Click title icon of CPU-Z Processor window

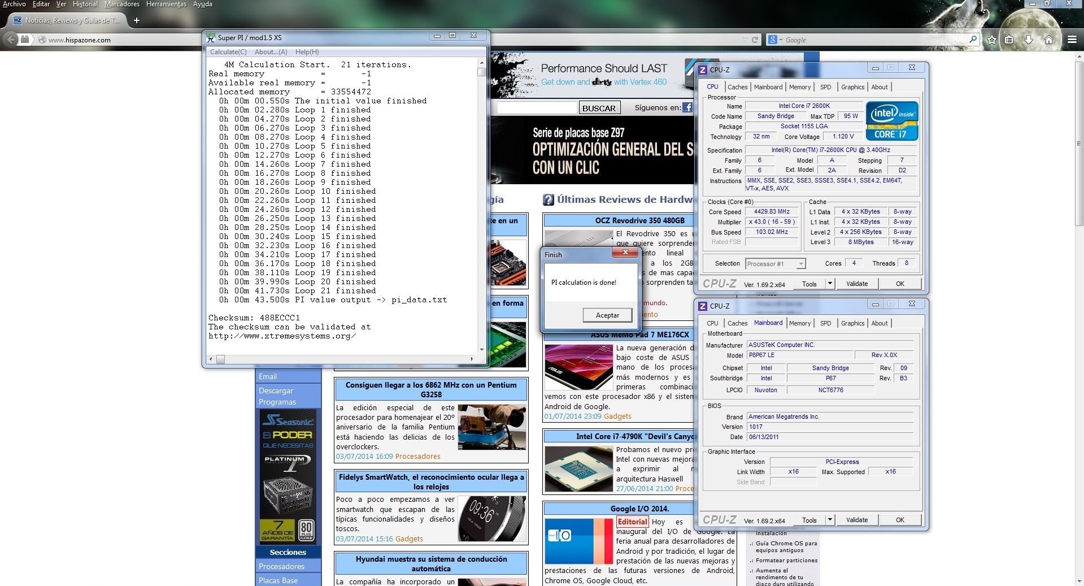click(703, 70)
